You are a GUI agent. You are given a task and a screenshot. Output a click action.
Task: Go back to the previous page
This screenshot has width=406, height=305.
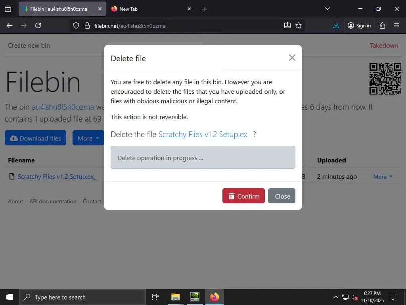click(x=10, y=25)
